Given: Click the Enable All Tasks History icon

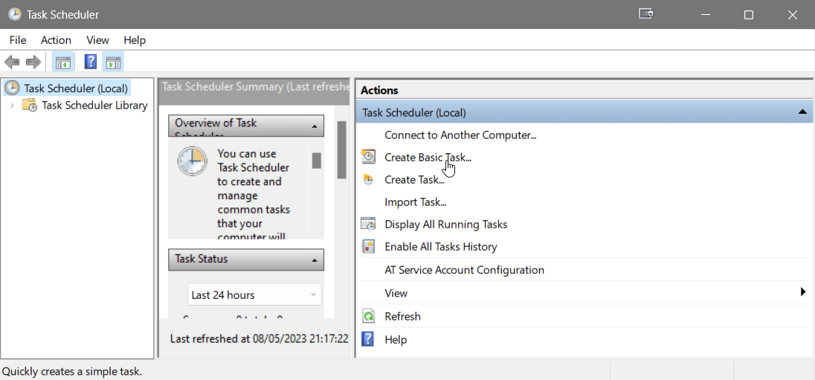Looking at the screenshot, I should pyautogui.click(x=368, y=246).
